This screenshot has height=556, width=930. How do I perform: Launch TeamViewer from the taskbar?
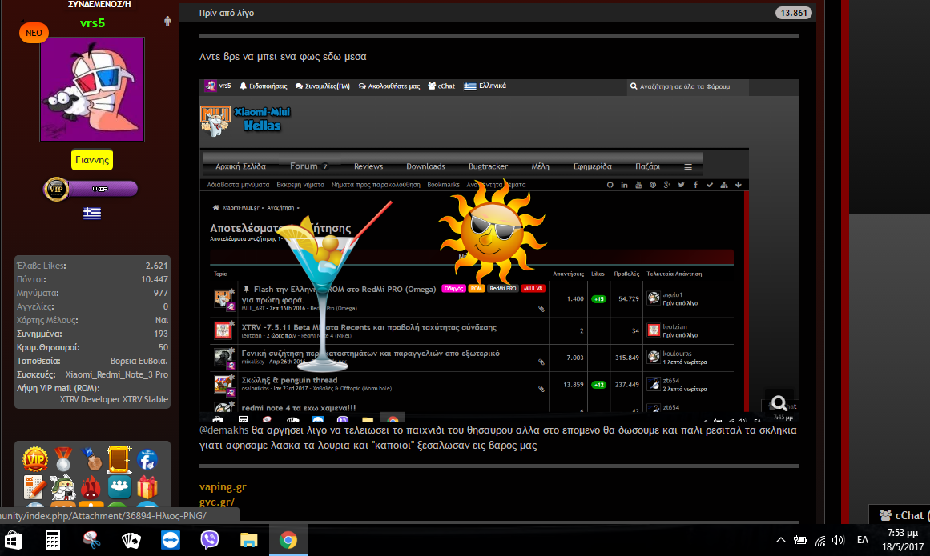coord(171,540)
